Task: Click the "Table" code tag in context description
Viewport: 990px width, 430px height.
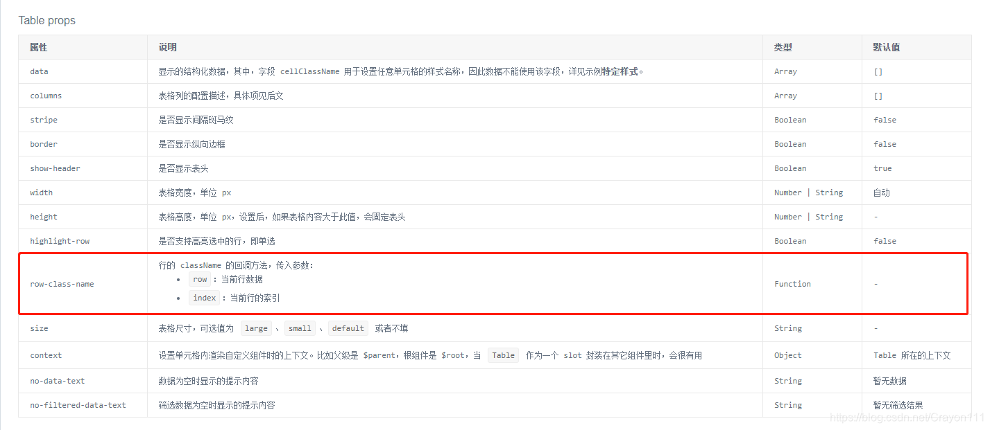Action: (x=503, y=355)
